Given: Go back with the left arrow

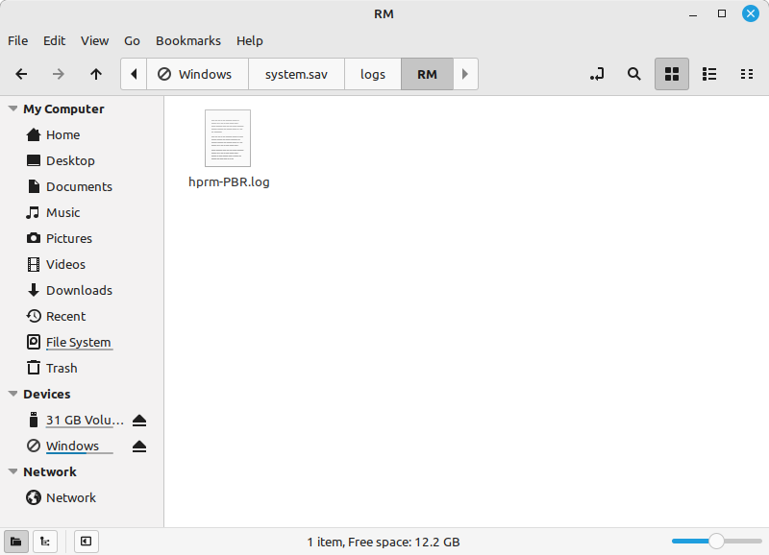Looking at the screenshot, I should [21, 74].
